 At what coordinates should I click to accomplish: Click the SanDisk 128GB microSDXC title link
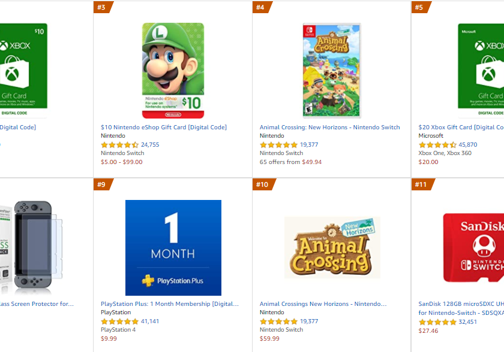(461, 308)
